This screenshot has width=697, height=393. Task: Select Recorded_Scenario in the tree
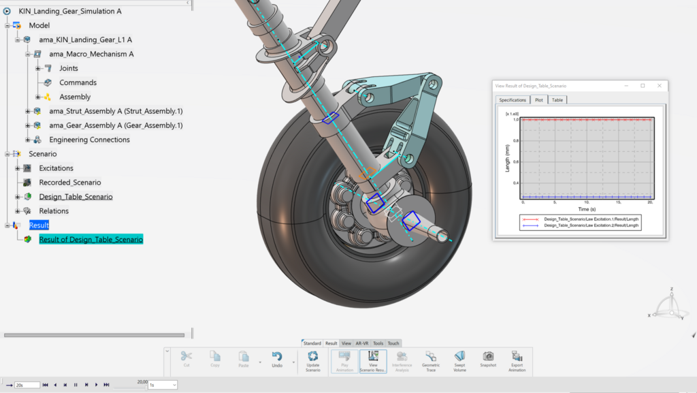69,183
